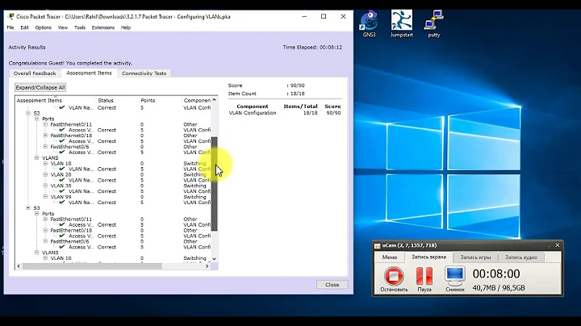Viewport: 581px width, 326px height.
Task: Click the horizontal scrollbar thumb
Action: (x=92, y=266)
